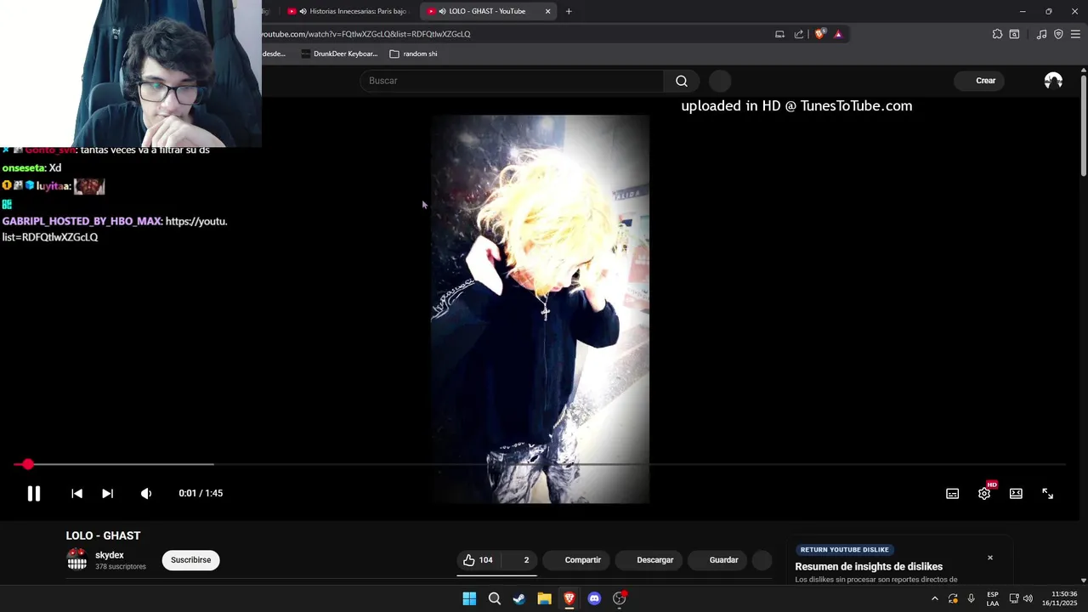Click Brave browser taskbar icon
The width and height of the screenshot is (1088, 612).
click(569, 598)
